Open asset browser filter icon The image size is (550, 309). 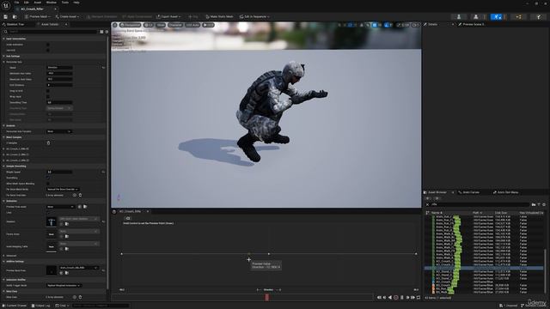point(539,204)
